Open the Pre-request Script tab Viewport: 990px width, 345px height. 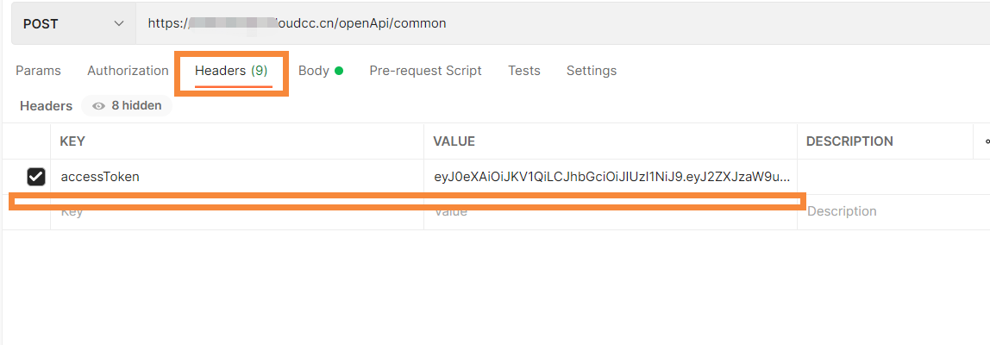[x=425, y=71]
